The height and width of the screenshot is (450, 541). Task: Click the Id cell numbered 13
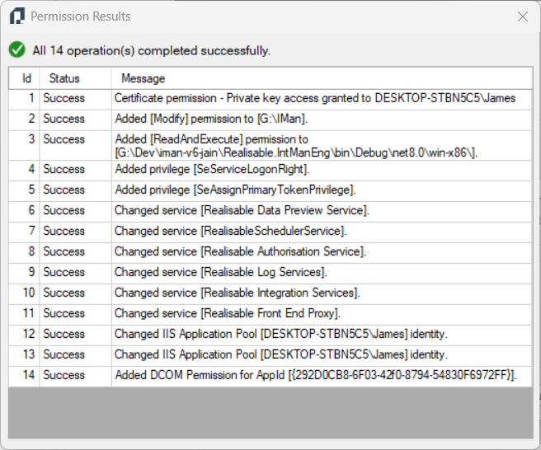coord(28,354)
